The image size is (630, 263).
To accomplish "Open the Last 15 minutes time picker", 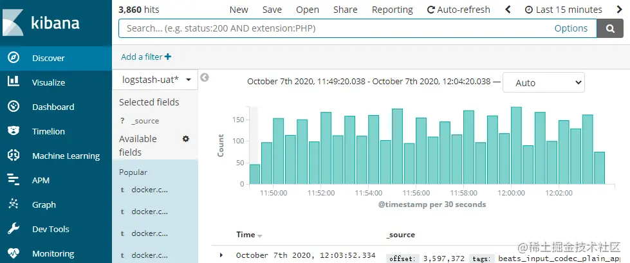I will click(x=564, y=10).
